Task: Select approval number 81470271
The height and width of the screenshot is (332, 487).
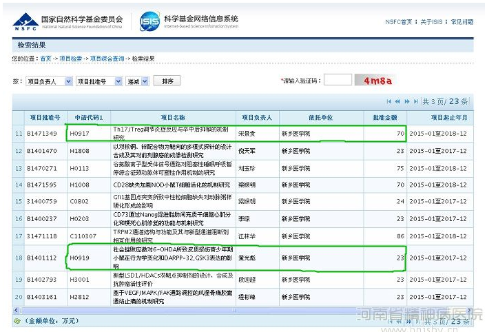Action: (41, 168)
